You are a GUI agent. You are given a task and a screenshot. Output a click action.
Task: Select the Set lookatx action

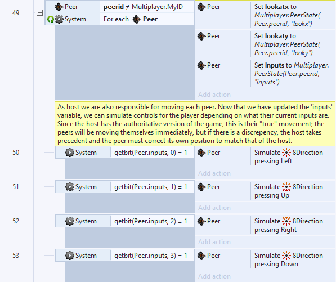[x=293, y=15]
